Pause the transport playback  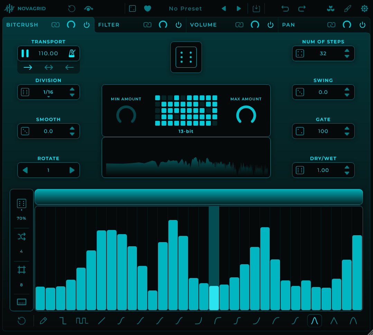point(25,53)
